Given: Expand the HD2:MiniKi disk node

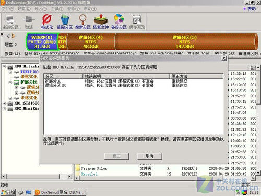Looking at the screenshot, I should pyautogui.click(x=4, y=109).
